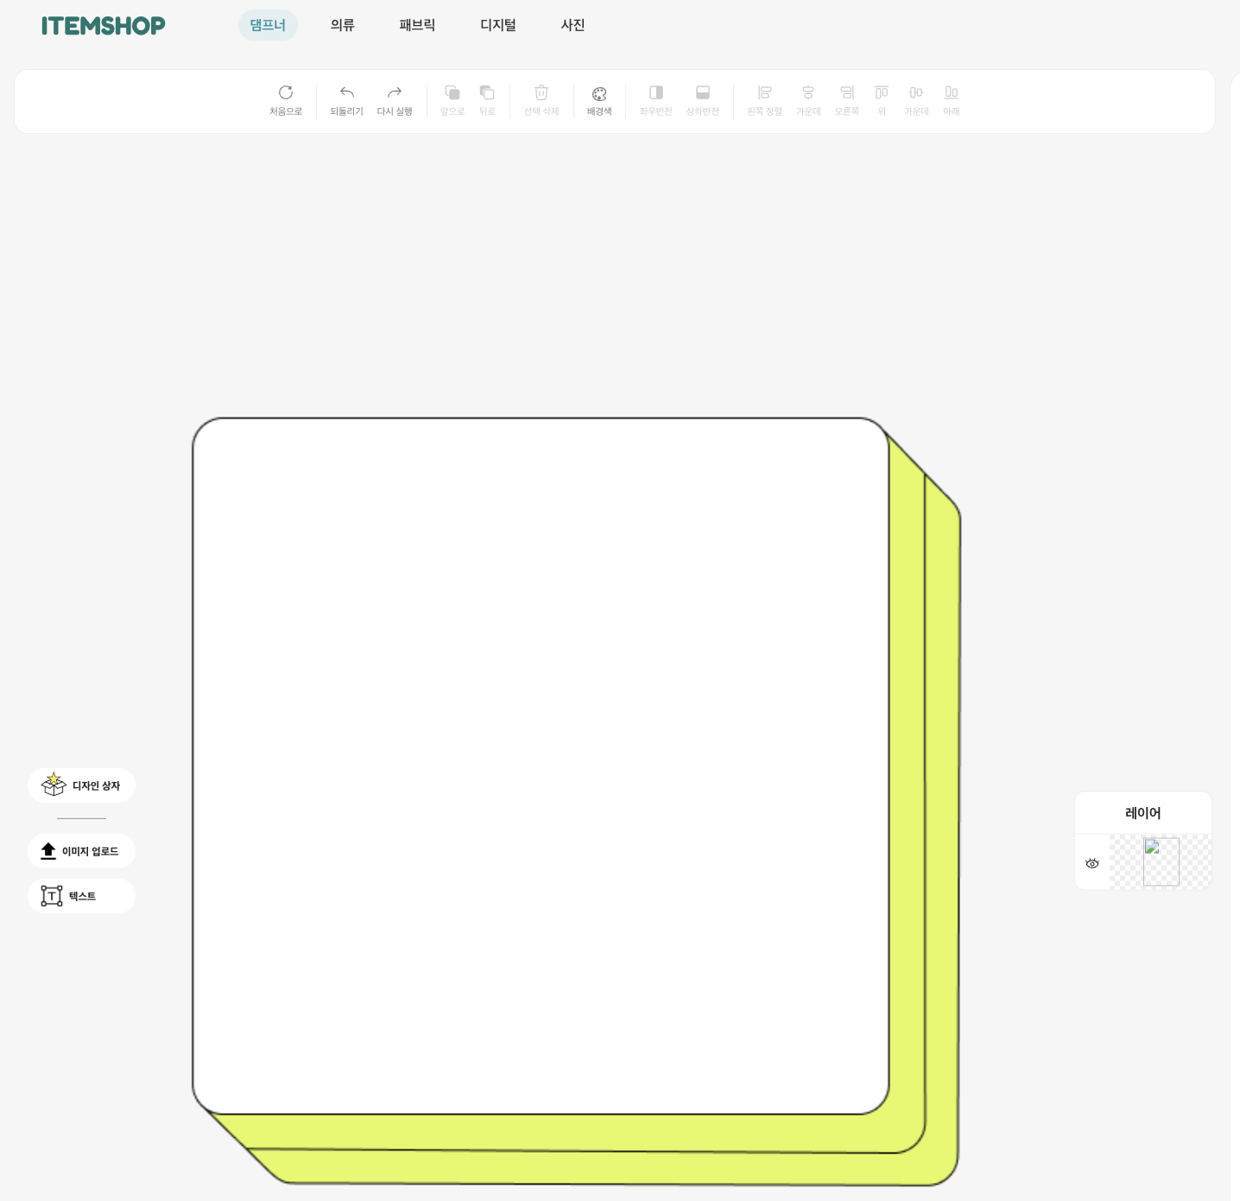Open the 디자인 상자 design box button

pyautogui.click(x=82, y=785)
